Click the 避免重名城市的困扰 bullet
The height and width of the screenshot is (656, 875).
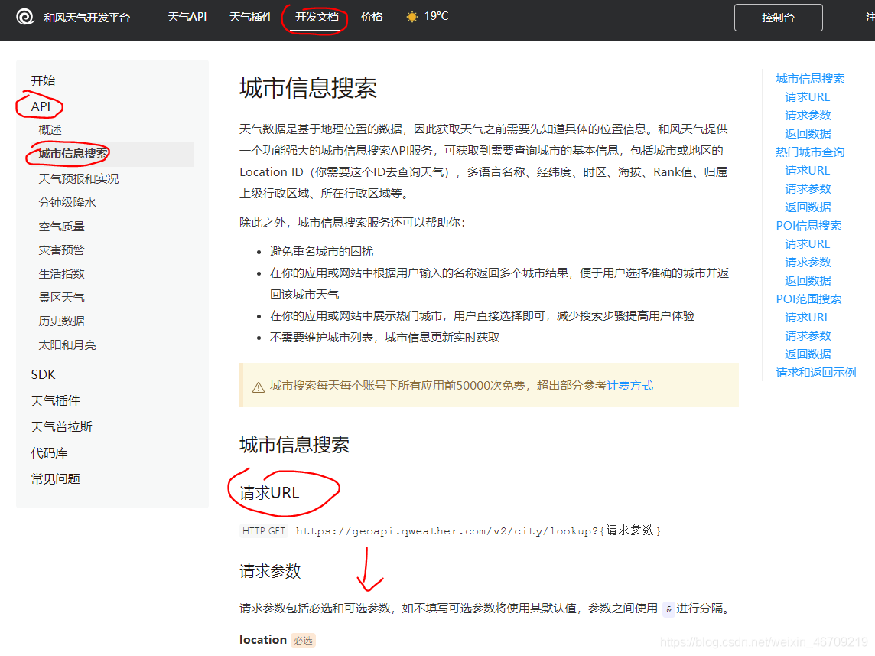tap(321, 252)
